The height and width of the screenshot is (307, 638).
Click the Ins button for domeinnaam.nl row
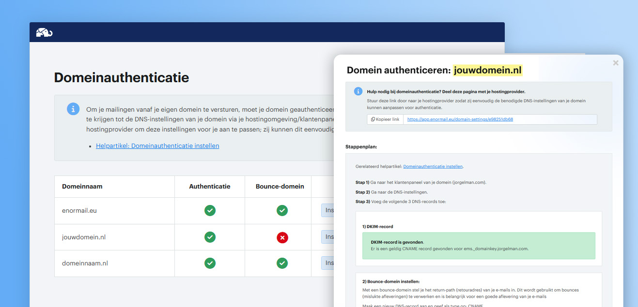[327, 263]
